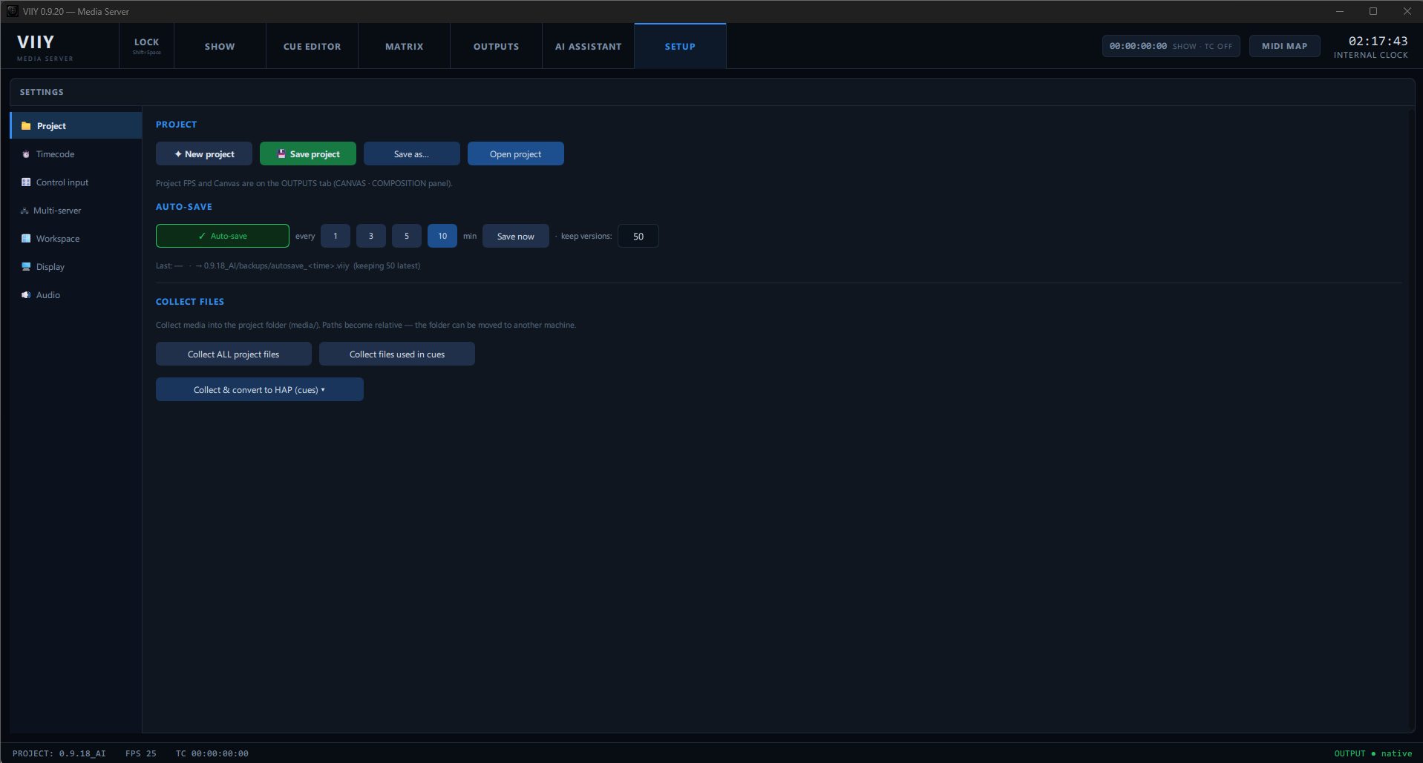Open Workspace settings section

[76, 239]
